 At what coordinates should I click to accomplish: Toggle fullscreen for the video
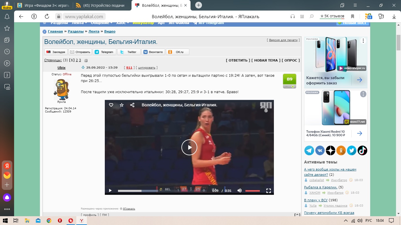(x=268, y=191)
